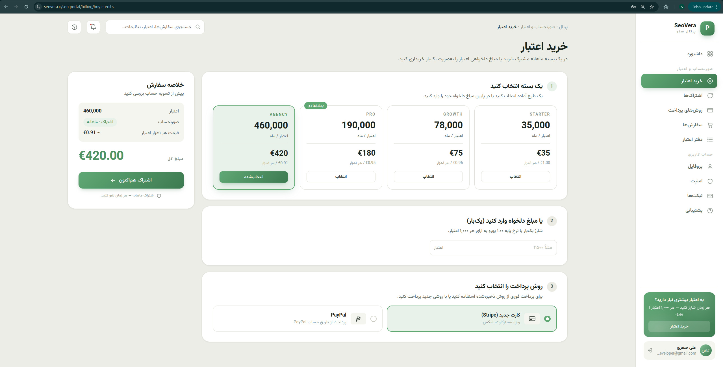Choose the PRO plan انتخاب button
This screenshot has height=367, width=723.
pos(341,177)
